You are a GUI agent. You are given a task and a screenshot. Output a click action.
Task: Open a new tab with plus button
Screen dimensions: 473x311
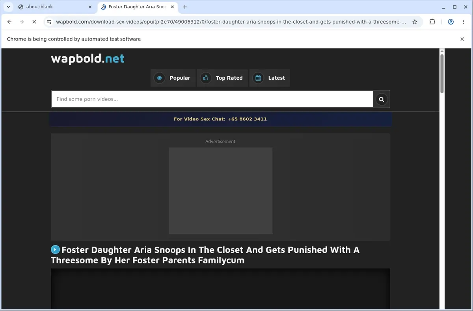(185, 7)
